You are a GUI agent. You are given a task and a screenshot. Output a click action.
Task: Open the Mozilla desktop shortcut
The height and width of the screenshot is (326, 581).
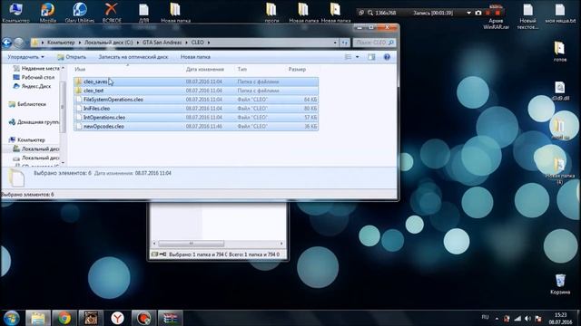coord(48,13)
